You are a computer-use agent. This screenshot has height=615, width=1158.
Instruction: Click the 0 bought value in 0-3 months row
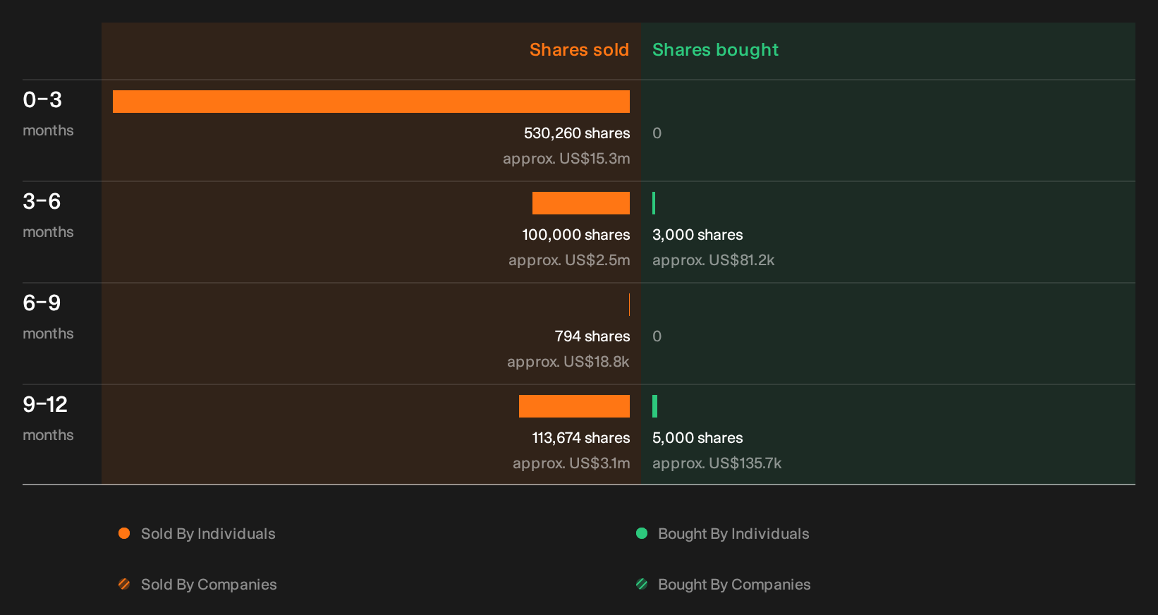[x=657, y=133]
